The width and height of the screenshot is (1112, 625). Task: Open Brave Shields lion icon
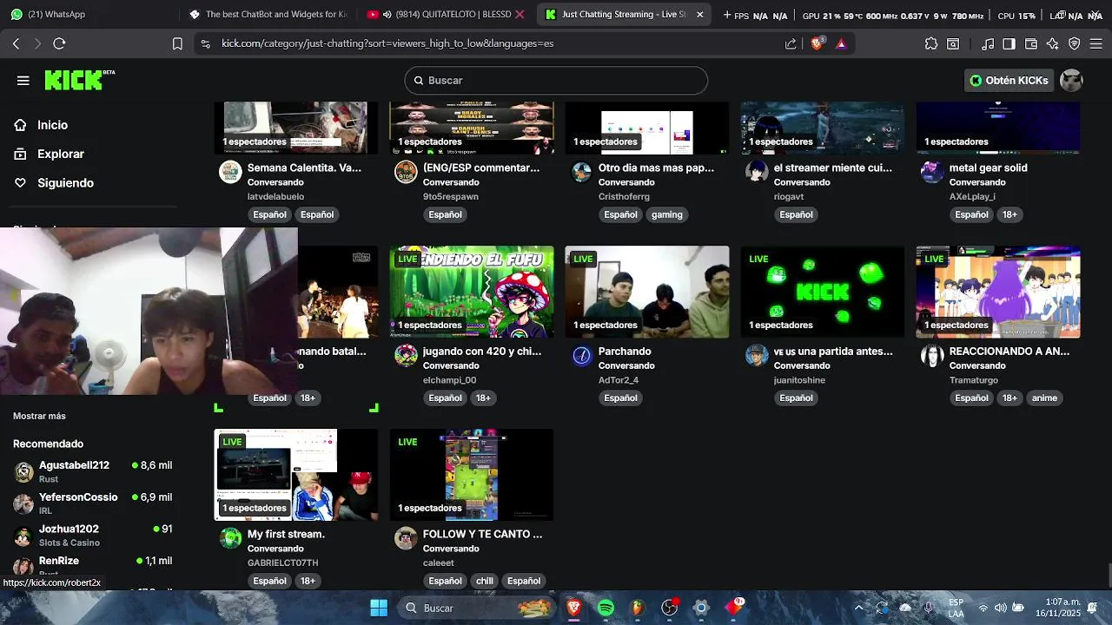click(x=817, y=43)
